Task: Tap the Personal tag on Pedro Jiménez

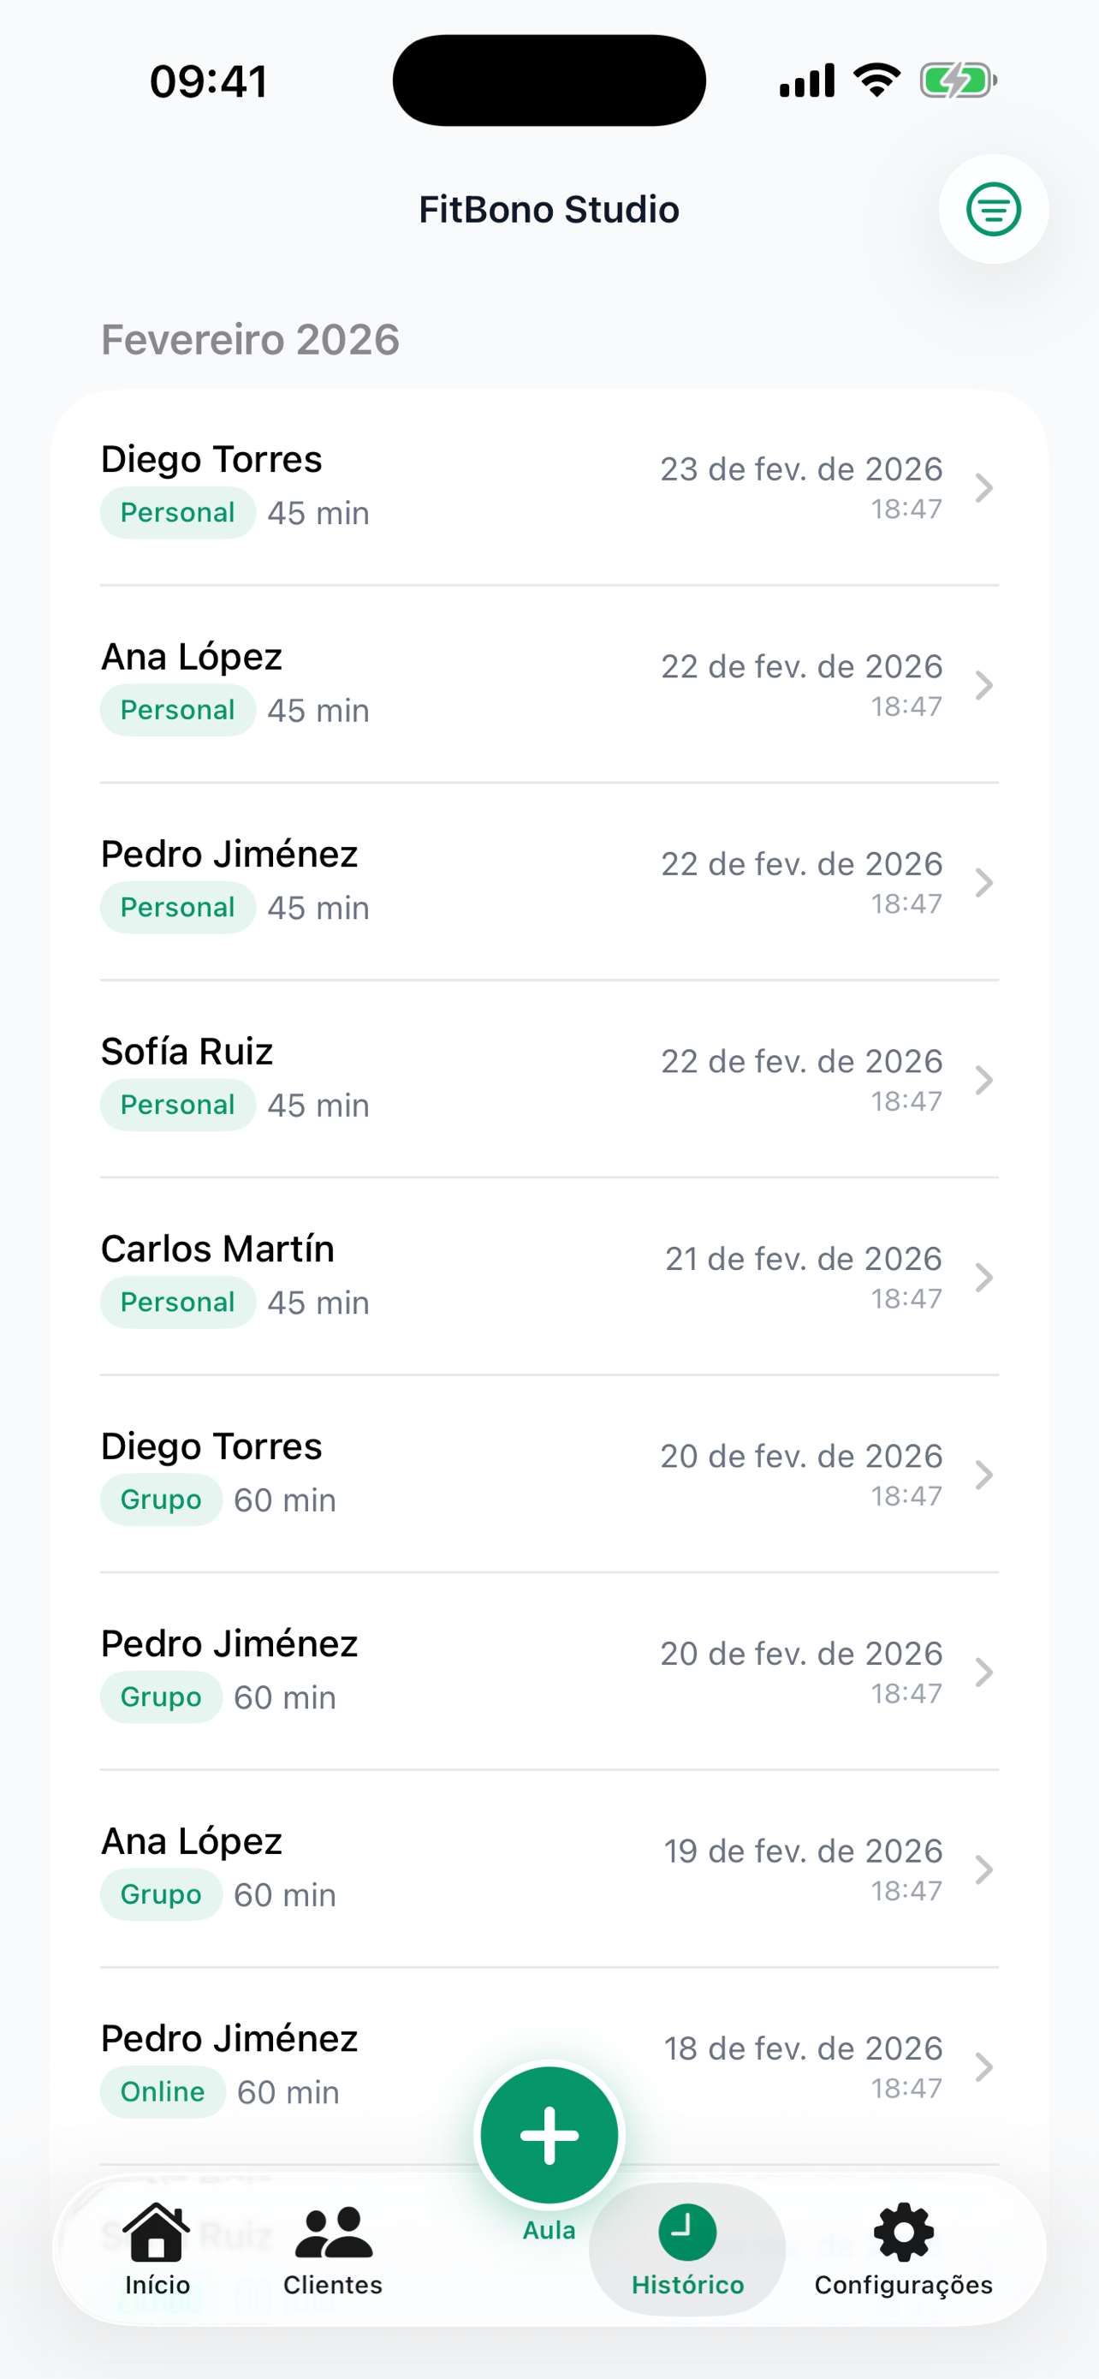Action: (177, 908)
